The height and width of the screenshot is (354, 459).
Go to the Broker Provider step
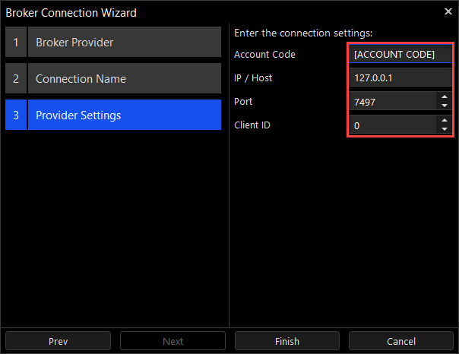click(x=124, y=43)
